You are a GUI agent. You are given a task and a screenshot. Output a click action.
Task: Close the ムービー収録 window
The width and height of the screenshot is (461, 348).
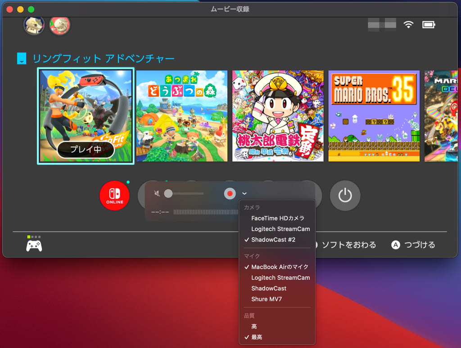pos(10,9)
